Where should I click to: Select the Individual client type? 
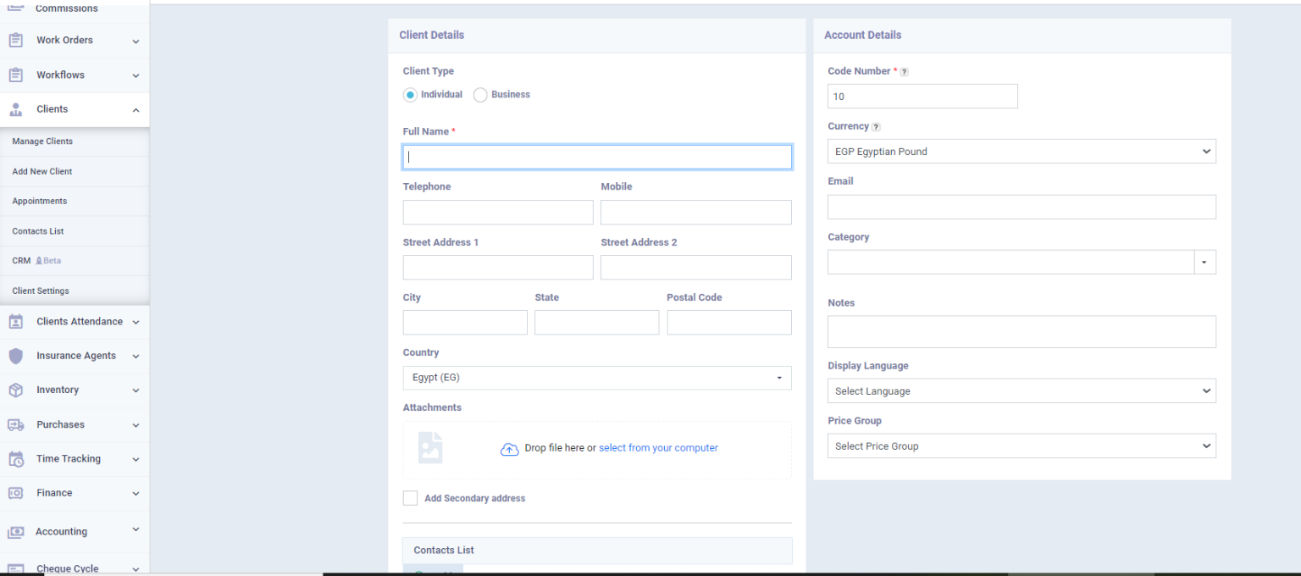click(x=410, y=95)
